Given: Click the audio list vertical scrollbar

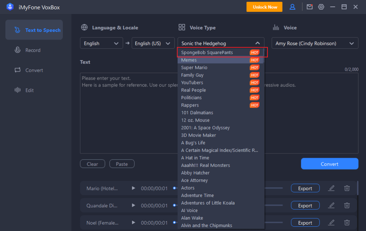Looking at the screenshot, I should point(358,188).
